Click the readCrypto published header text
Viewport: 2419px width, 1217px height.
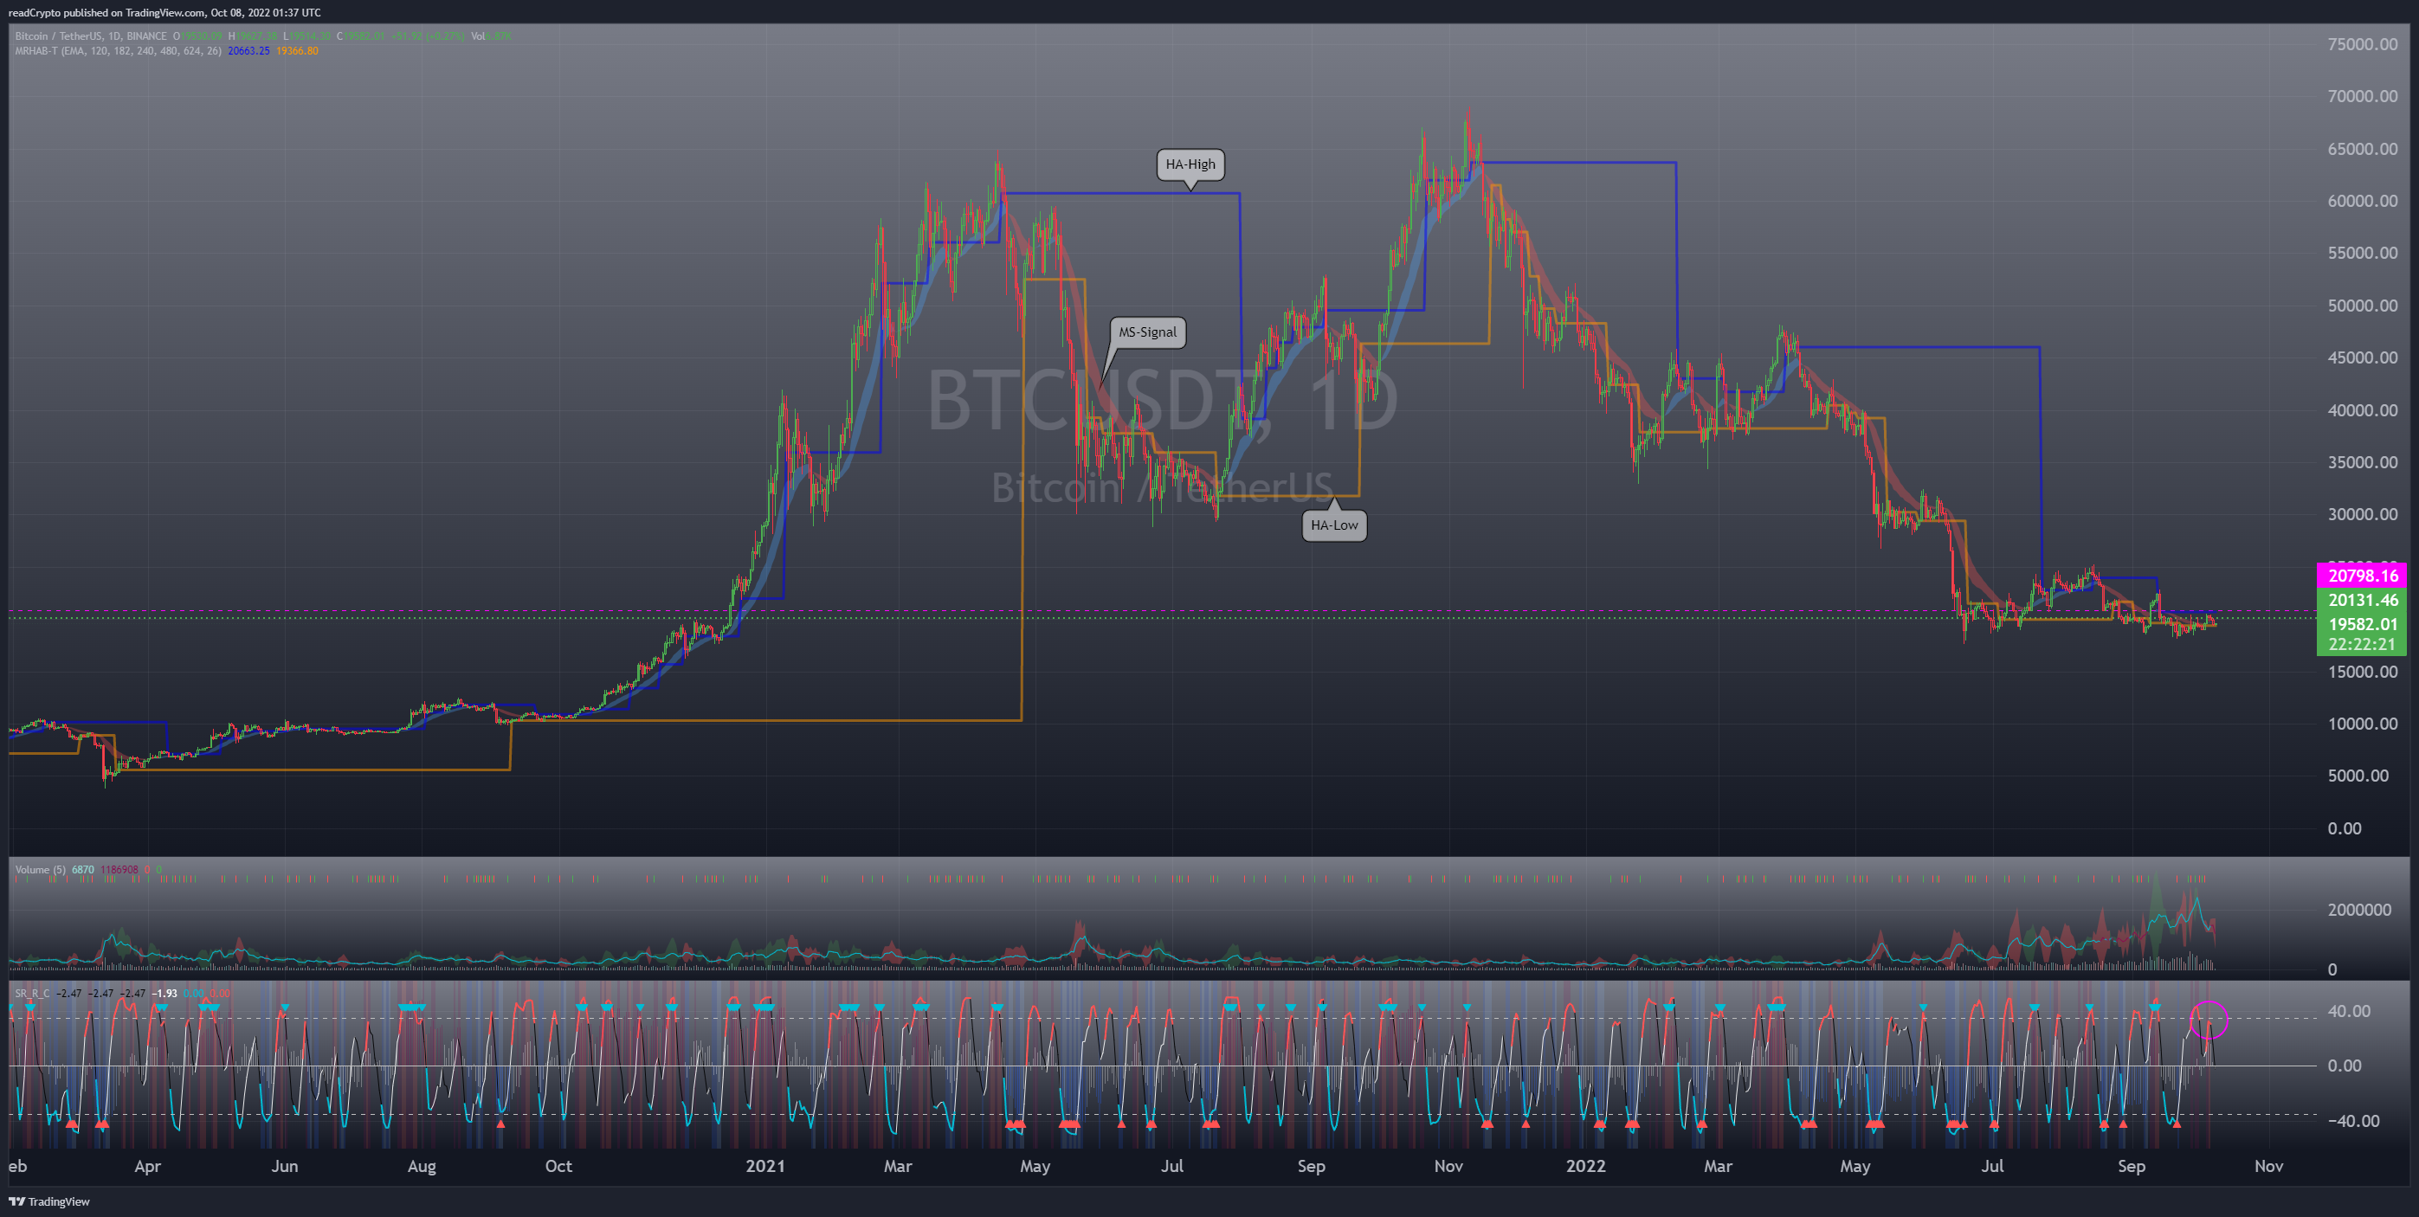pyautogui.click(x=164, y=12)
